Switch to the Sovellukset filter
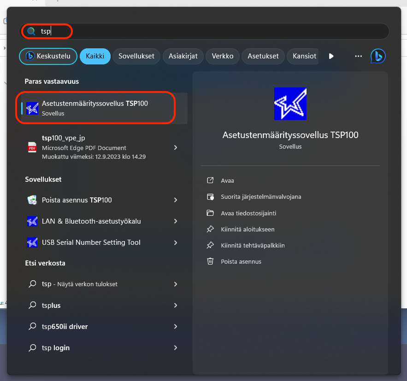The height and width of the screenshot is (381, 407). click(136, 56)
